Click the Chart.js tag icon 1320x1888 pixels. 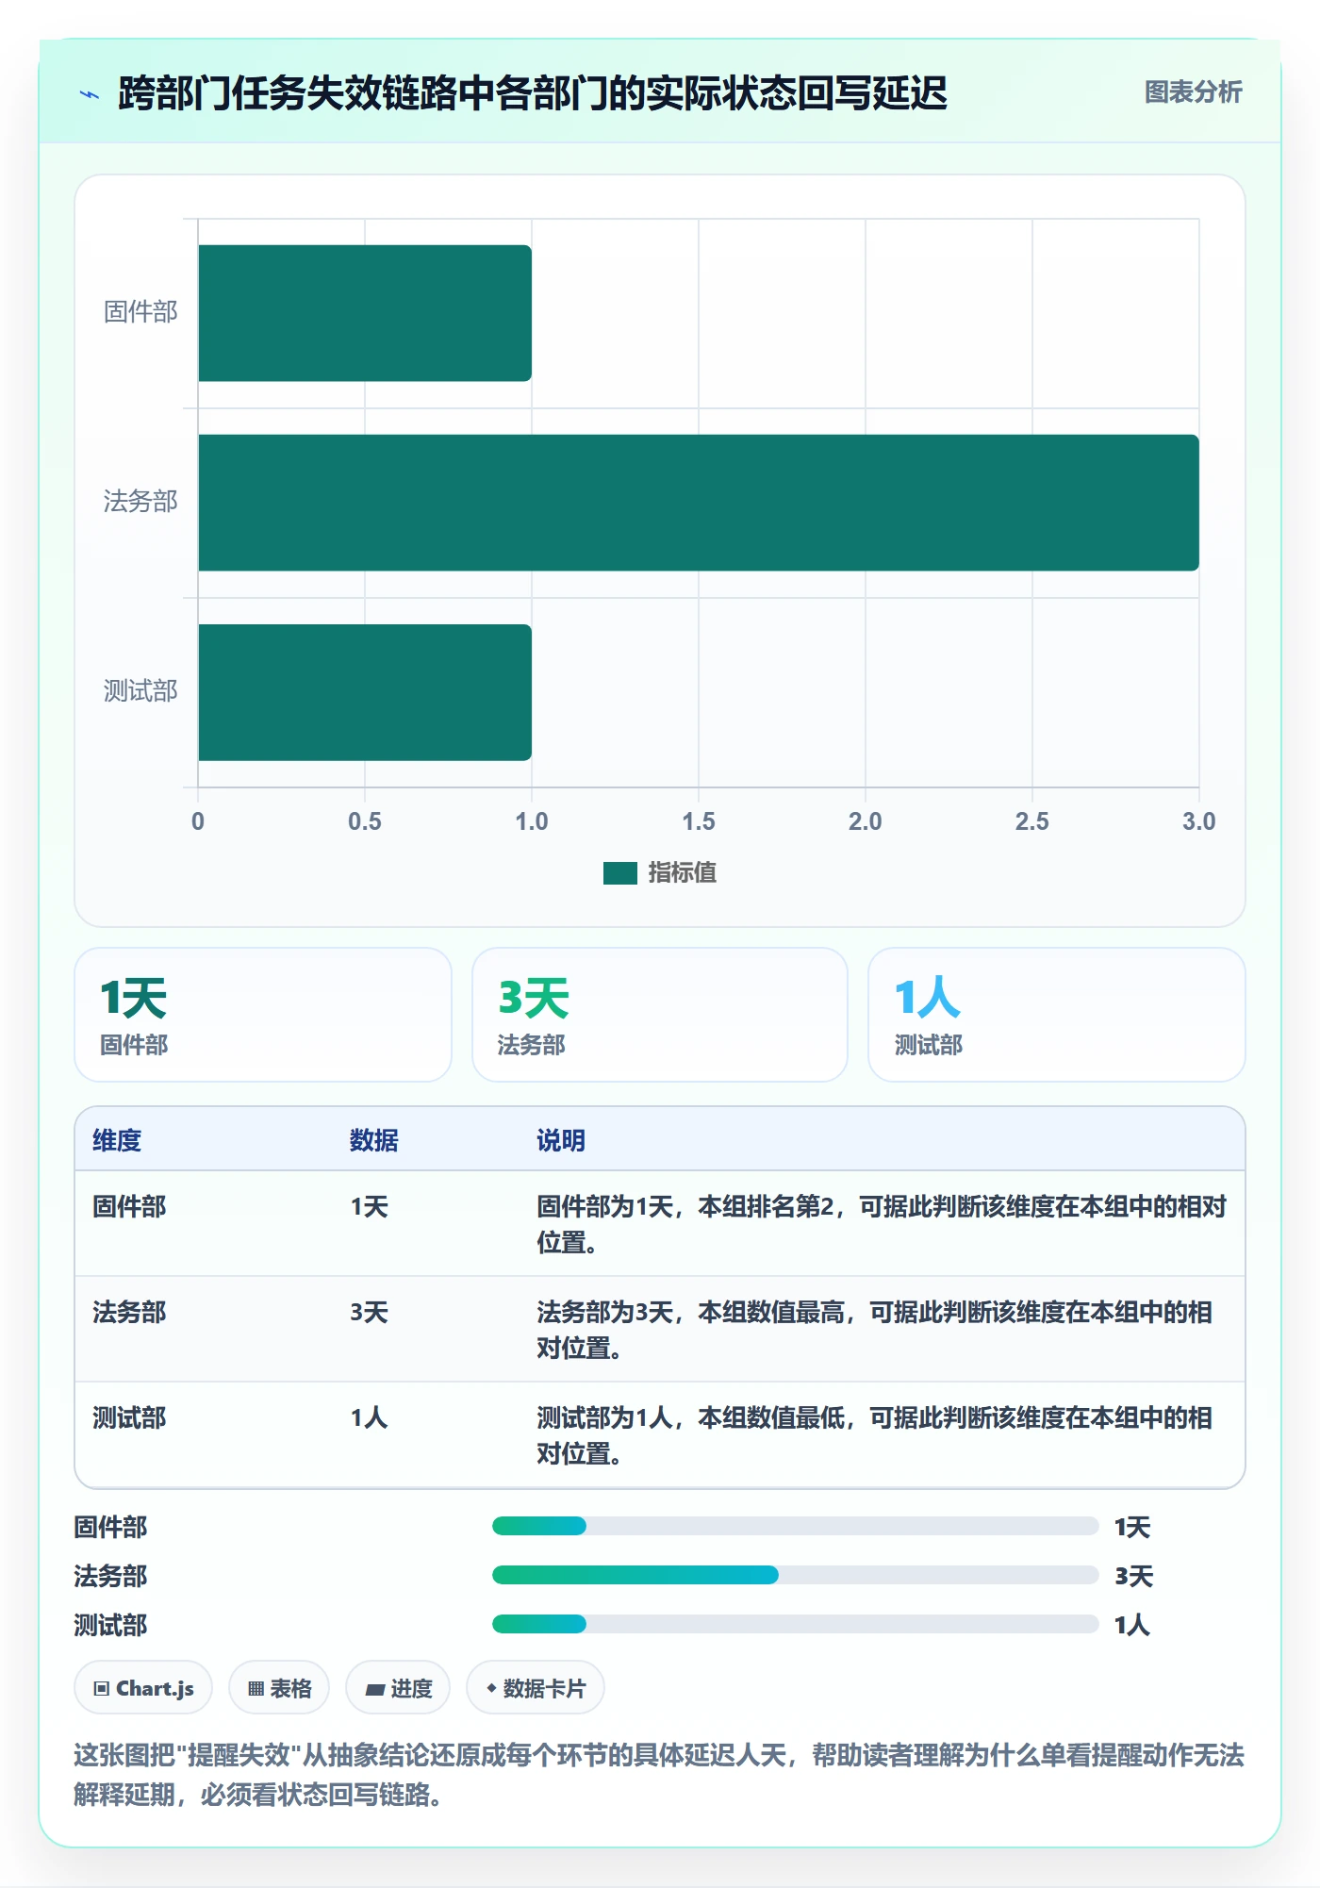point(101,1689)
